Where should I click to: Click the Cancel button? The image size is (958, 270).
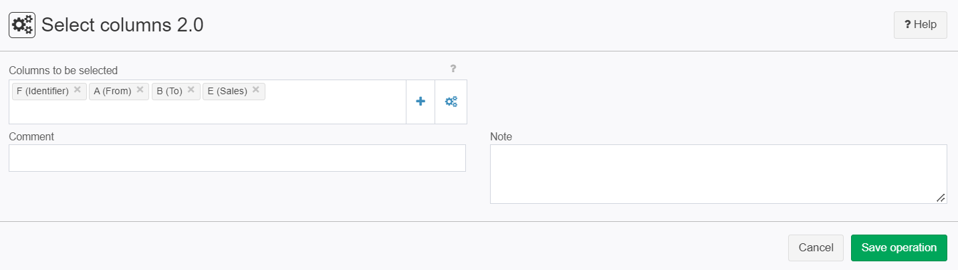[x=816, y=247]
